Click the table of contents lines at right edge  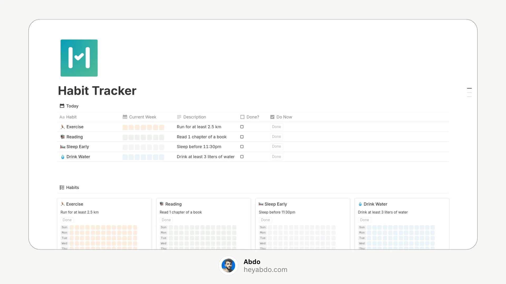469,93
